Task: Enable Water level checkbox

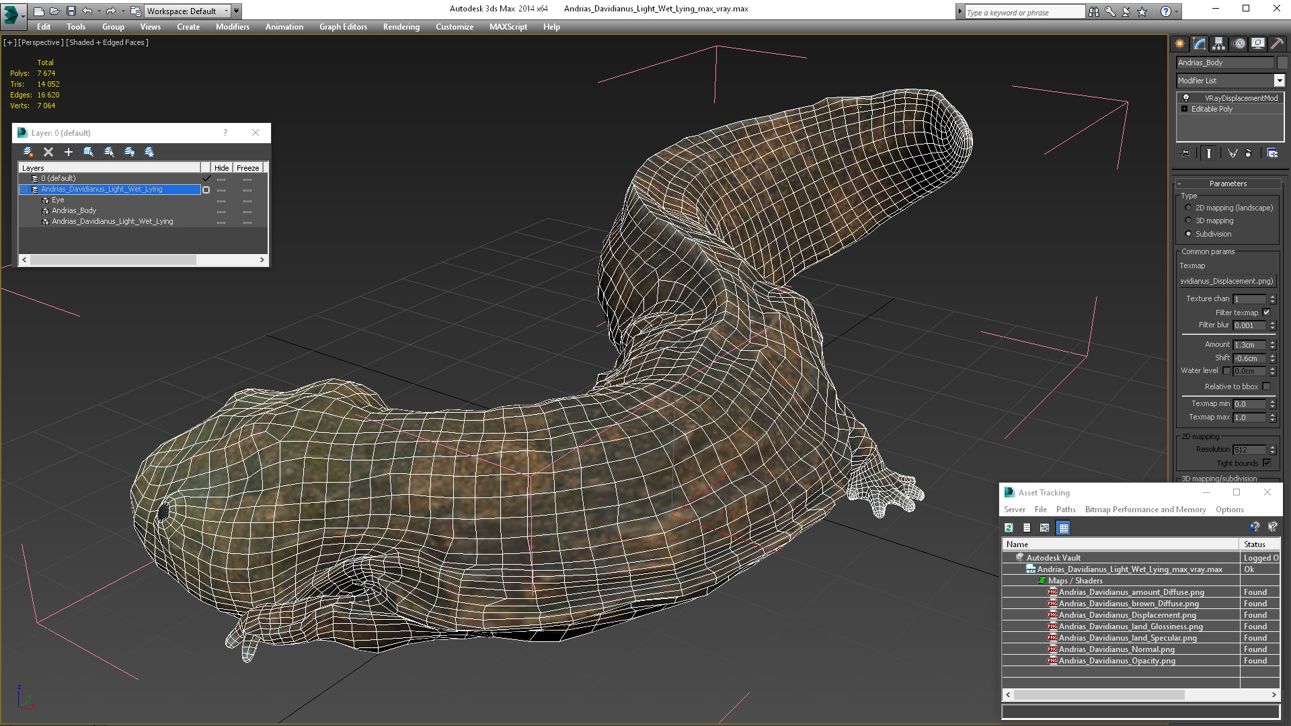Action: (x=1226, y=370)
